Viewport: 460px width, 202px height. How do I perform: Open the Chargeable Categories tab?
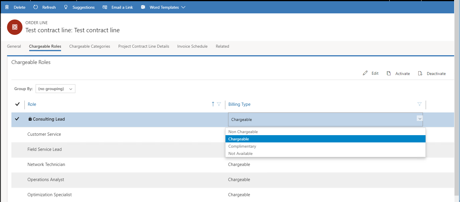click(90, 46)
